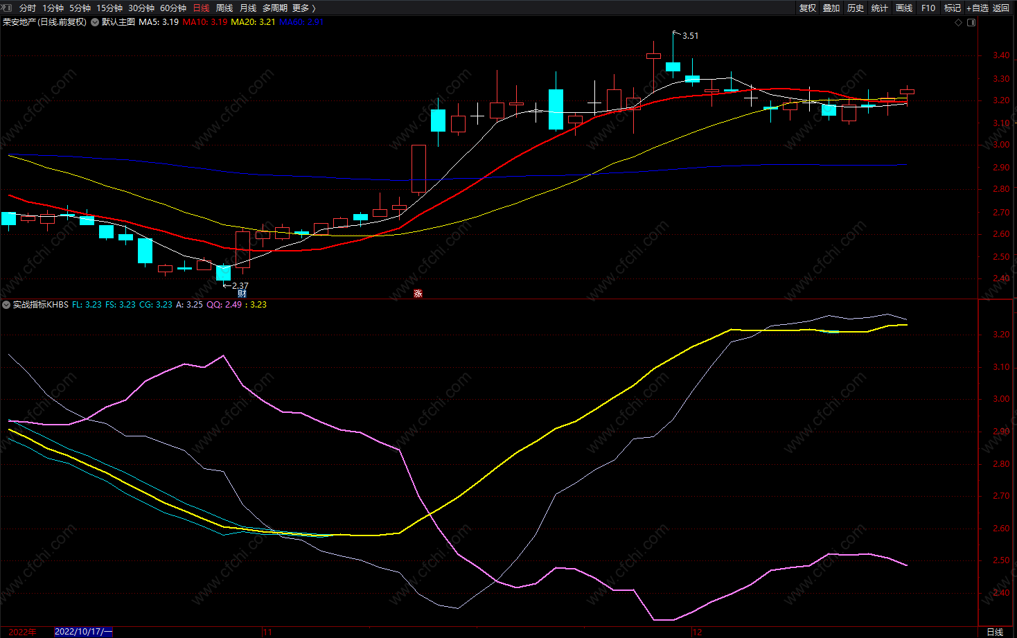Click the 涨 marker icon on chart
This screenshot has width=1017, height=638.
coord(418,294)
